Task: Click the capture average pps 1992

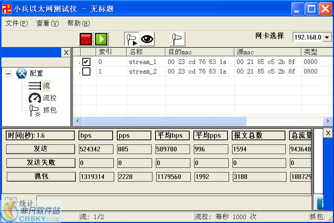Action: (212, 177)
